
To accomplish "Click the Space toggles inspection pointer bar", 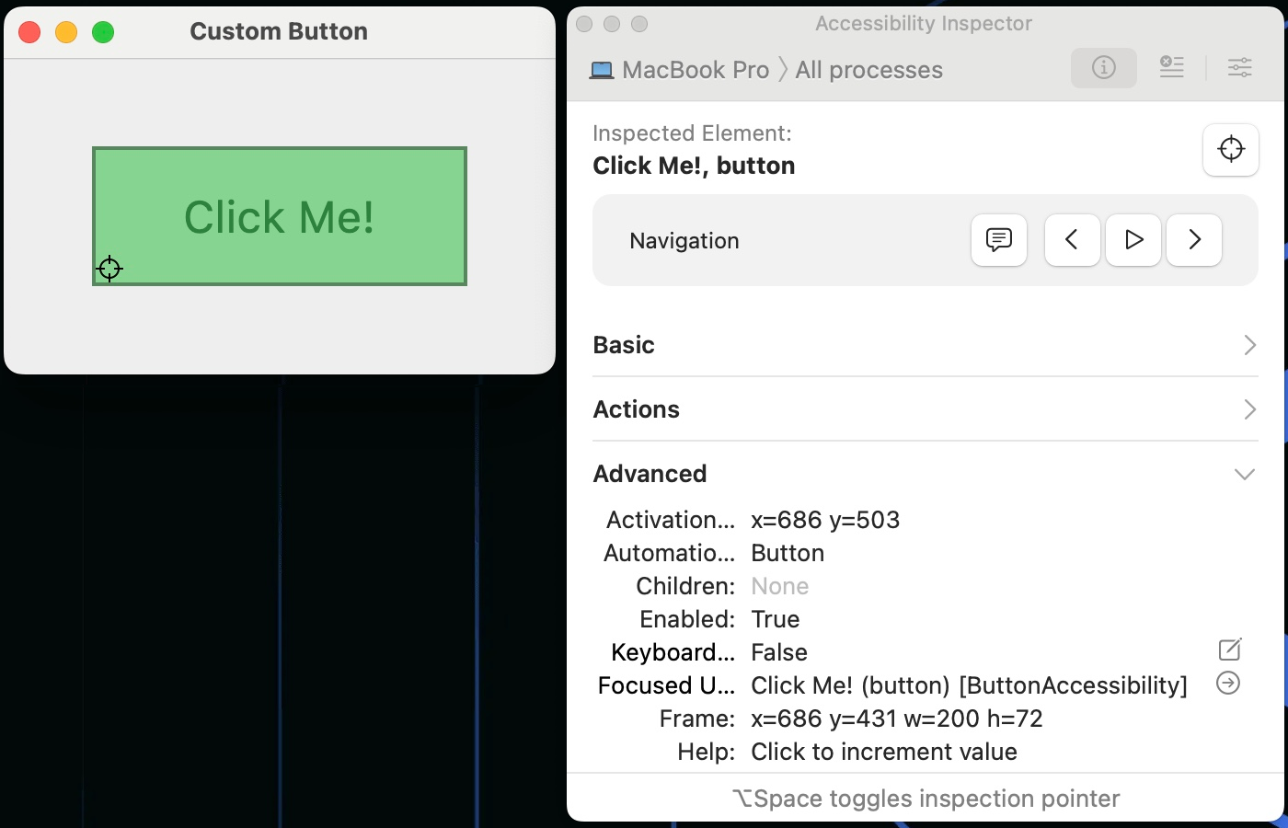I will point(926,799).
